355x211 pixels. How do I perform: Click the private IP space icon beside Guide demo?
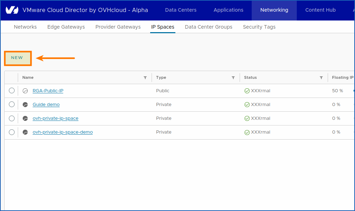[25, 104]
